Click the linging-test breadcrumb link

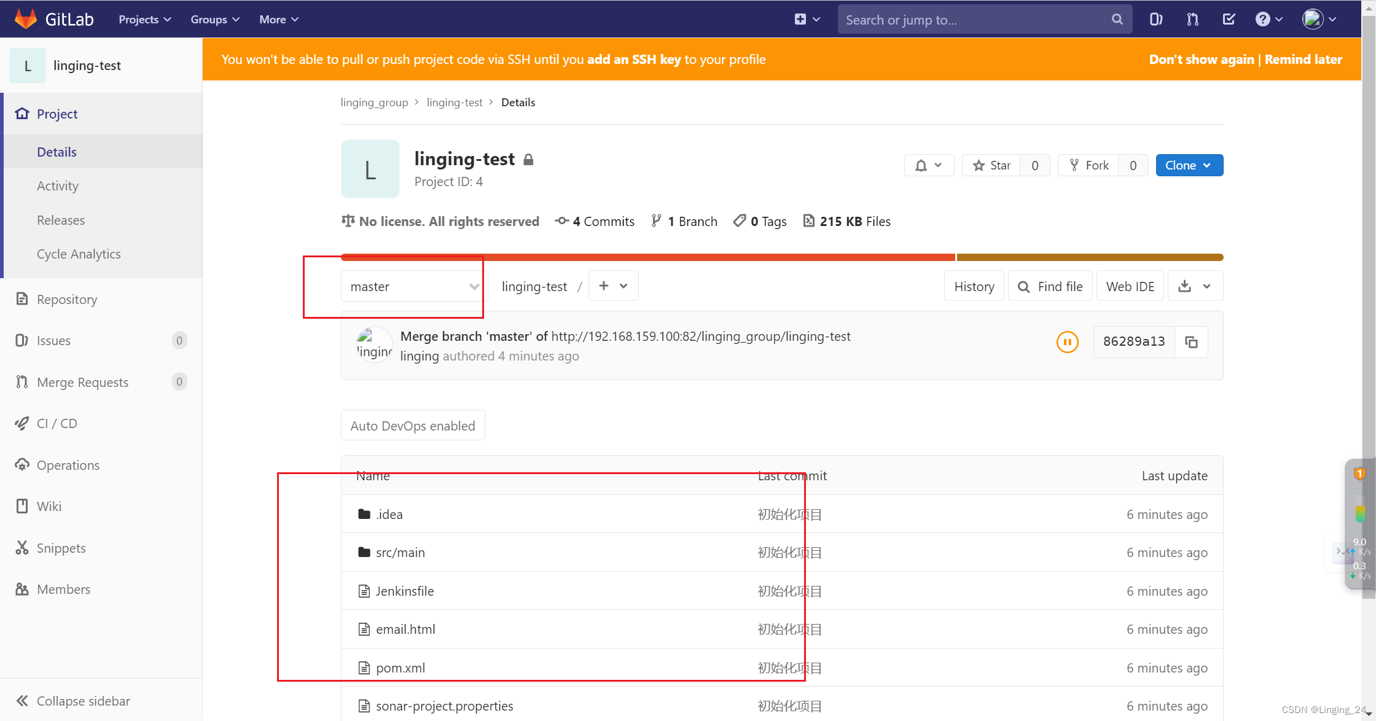click(454, 102)
